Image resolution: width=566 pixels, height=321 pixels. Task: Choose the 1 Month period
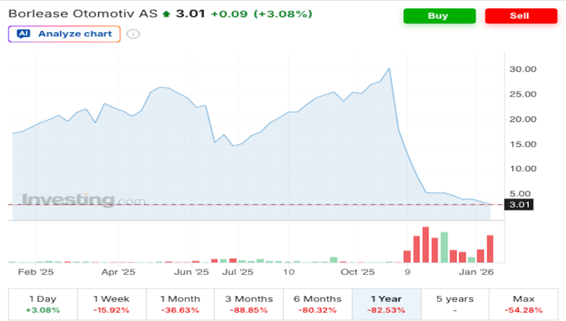click(x=180, y=304)
